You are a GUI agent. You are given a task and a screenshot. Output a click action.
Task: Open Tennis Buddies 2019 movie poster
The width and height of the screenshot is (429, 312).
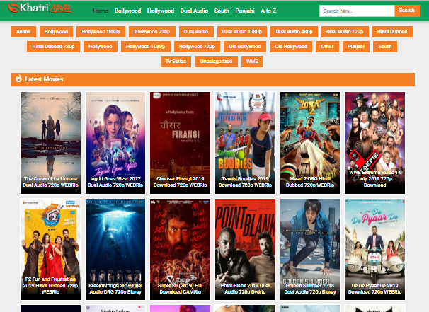coord(245,143)
